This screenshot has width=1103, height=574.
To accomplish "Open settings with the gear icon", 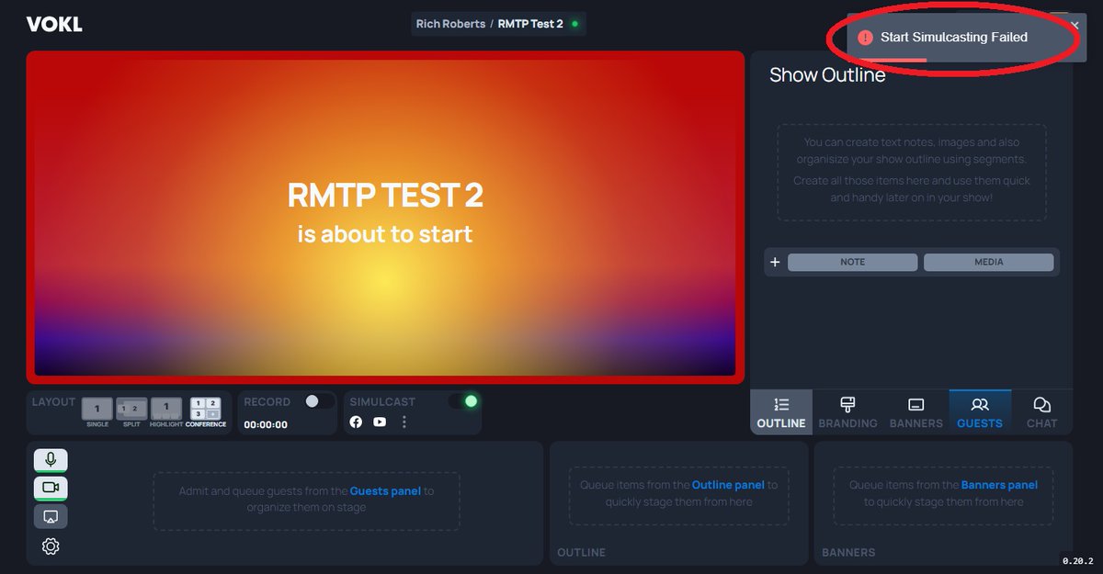I will (x=51, y=546).
